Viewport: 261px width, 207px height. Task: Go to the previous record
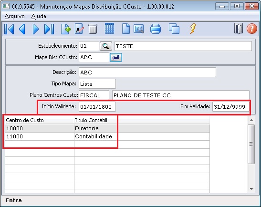coord(22,29)
